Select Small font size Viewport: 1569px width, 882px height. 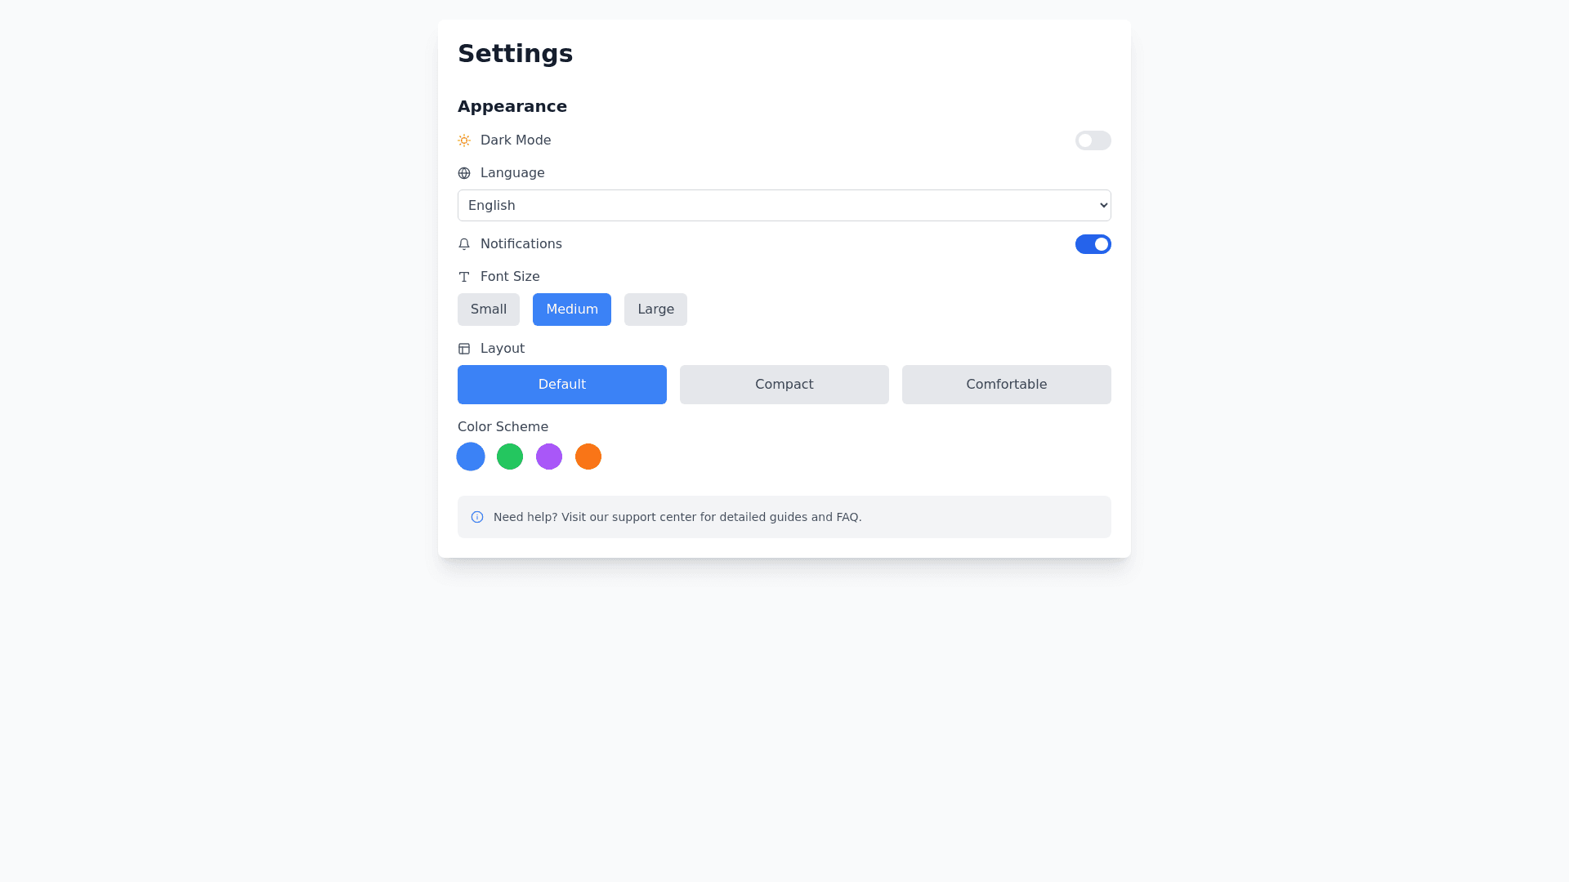(x=489, y=310)
